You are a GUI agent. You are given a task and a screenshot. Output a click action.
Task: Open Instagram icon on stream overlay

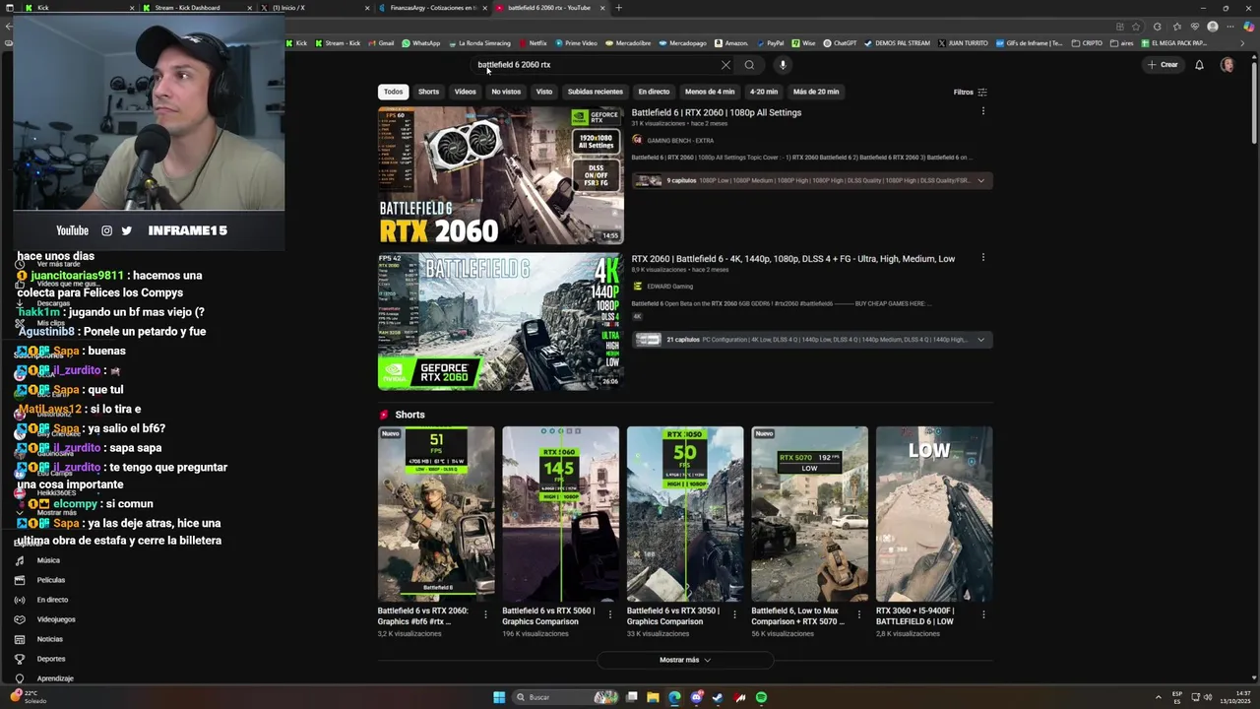pyautogui.click(x=106, y=230)
